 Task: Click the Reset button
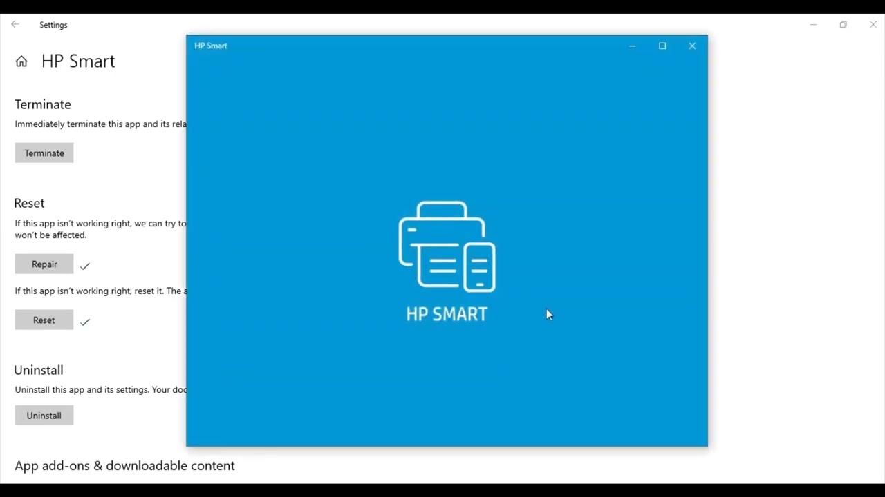[x=44, y=320]
